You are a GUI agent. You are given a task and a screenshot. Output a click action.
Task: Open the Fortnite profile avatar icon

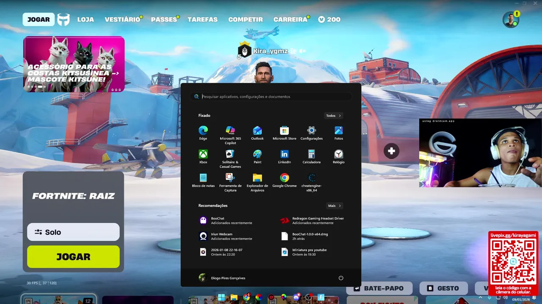coord(511,19)
